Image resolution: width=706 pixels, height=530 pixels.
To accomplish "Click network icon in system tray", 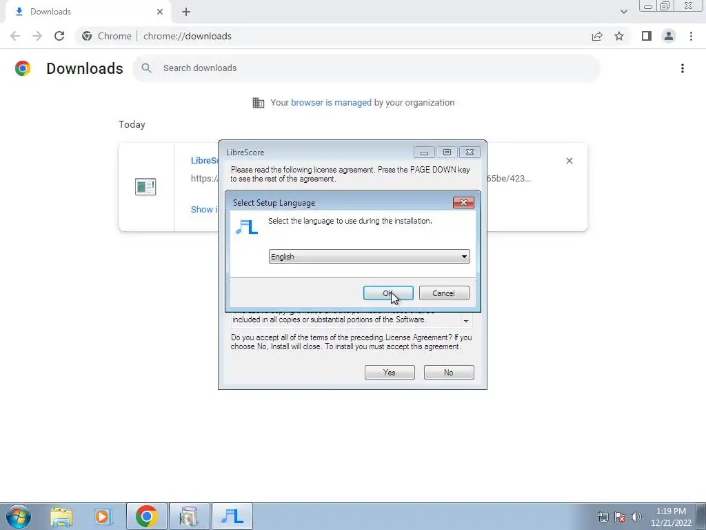I will pos(603,517).
